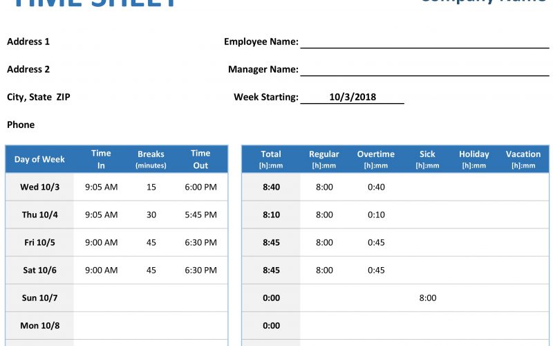Click Wed 10/3 breaks value 15

pyautogui.click(x=151, y=187)
